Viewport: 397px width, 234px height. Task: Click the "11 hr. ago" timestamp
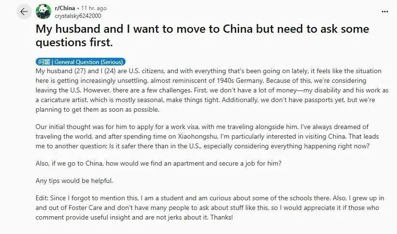coord(94,8)
